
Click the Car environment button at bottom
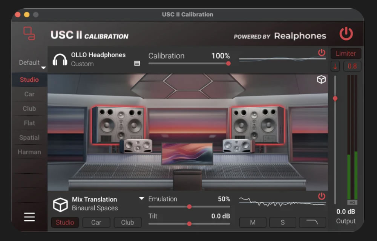coord(96,223)
